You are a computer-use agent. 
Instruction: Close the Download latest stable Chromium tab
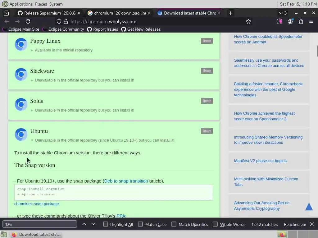pos(218,13)
